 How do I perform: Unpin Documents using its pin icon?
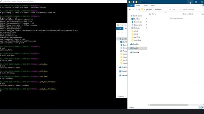tap(146, 25)
